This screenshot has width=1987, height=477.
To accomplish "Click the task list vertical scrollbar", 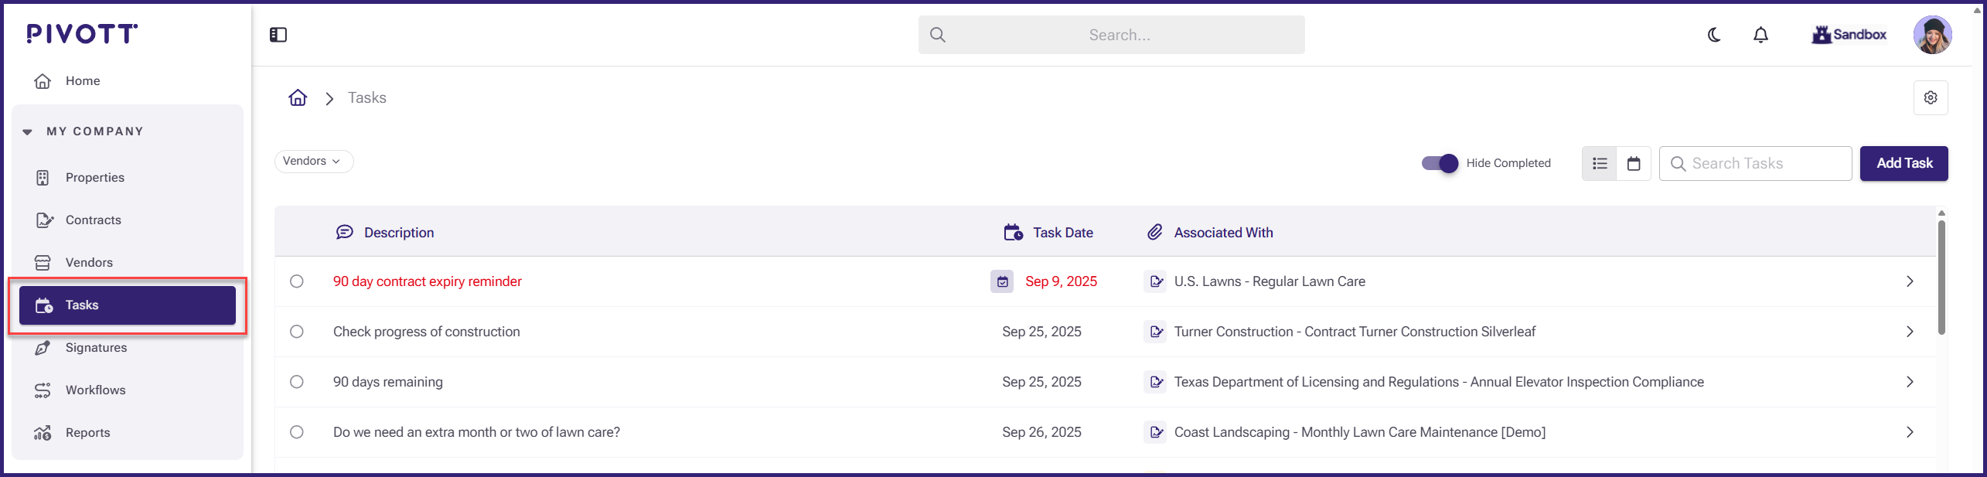I will (x=1941, y=278).
